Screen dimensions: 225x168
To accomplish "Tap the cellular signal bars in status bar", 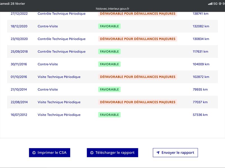I will 210,4.
